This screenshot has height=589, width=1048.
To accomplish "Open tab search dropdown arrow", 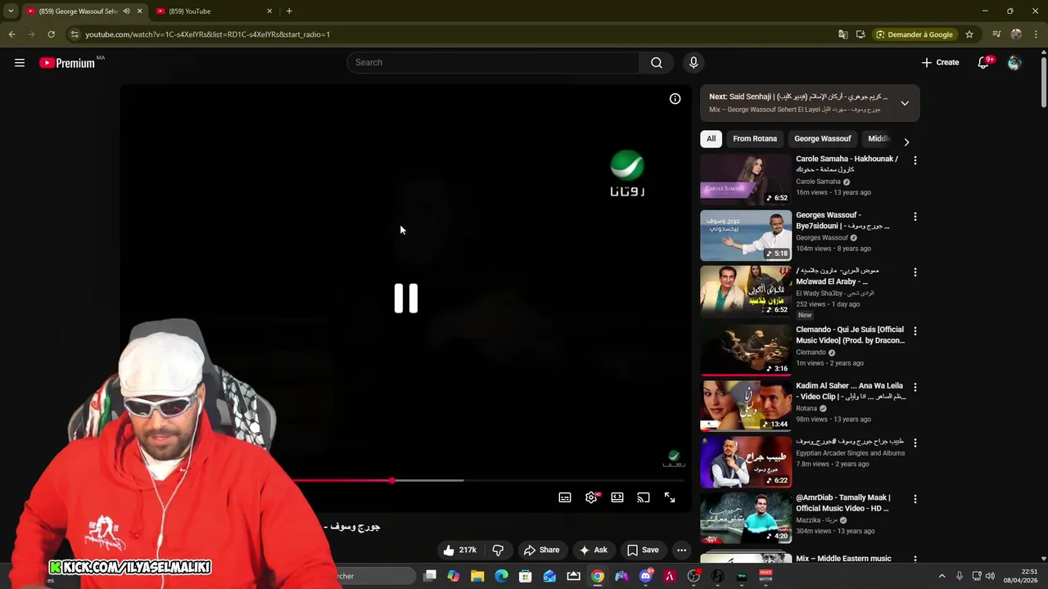I will pyautogui.click(x=11, y=11).
